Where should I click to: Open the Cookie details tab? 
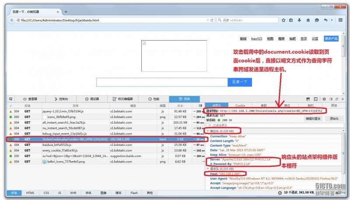pos(240,105)
